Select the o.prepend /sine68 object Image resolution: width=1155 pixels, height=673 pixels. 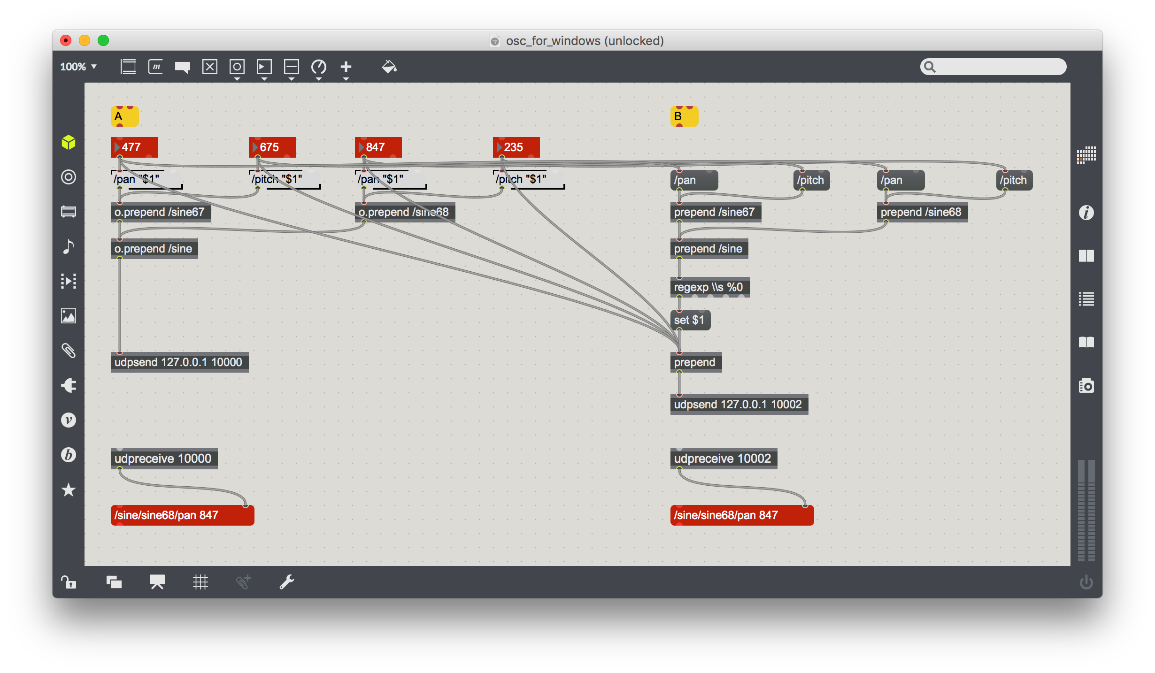[405, 212]
